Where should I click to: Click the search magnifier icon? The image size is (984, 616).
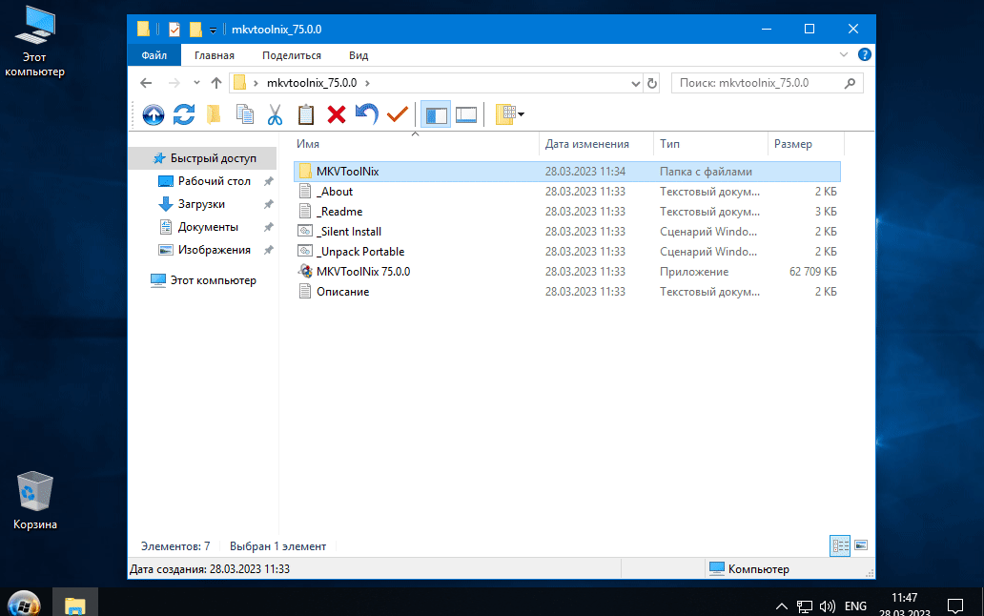[x=851, y=83]
